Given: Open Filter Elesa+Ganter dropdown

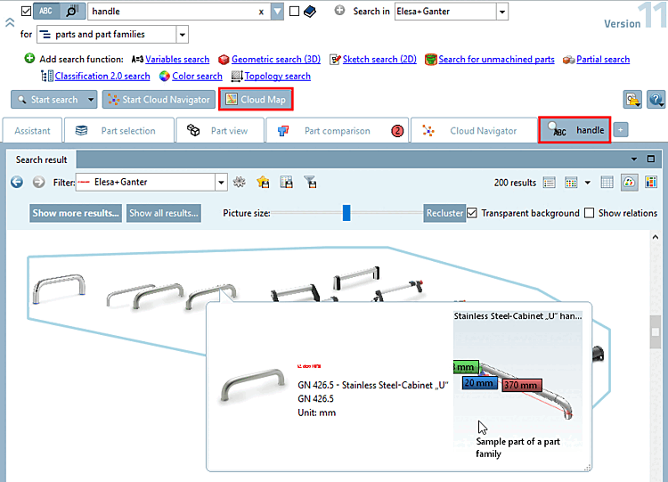Looking at the screenshot, I should 221,183.
